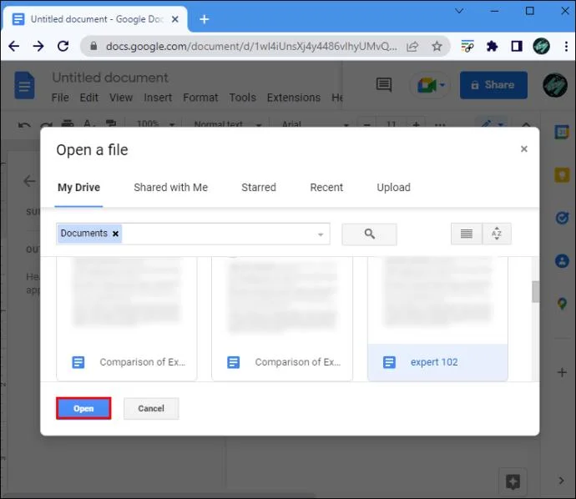
Task: Switch to the Shared with Me tab
Action: pos(171,188)
